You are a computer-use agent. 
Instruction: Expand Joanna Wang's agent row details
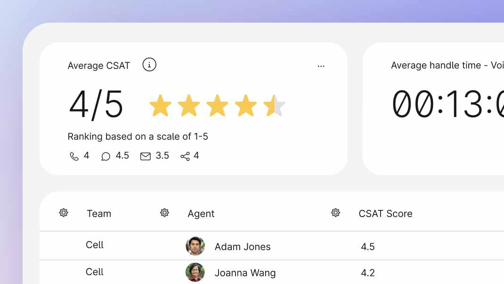(245, 273)
